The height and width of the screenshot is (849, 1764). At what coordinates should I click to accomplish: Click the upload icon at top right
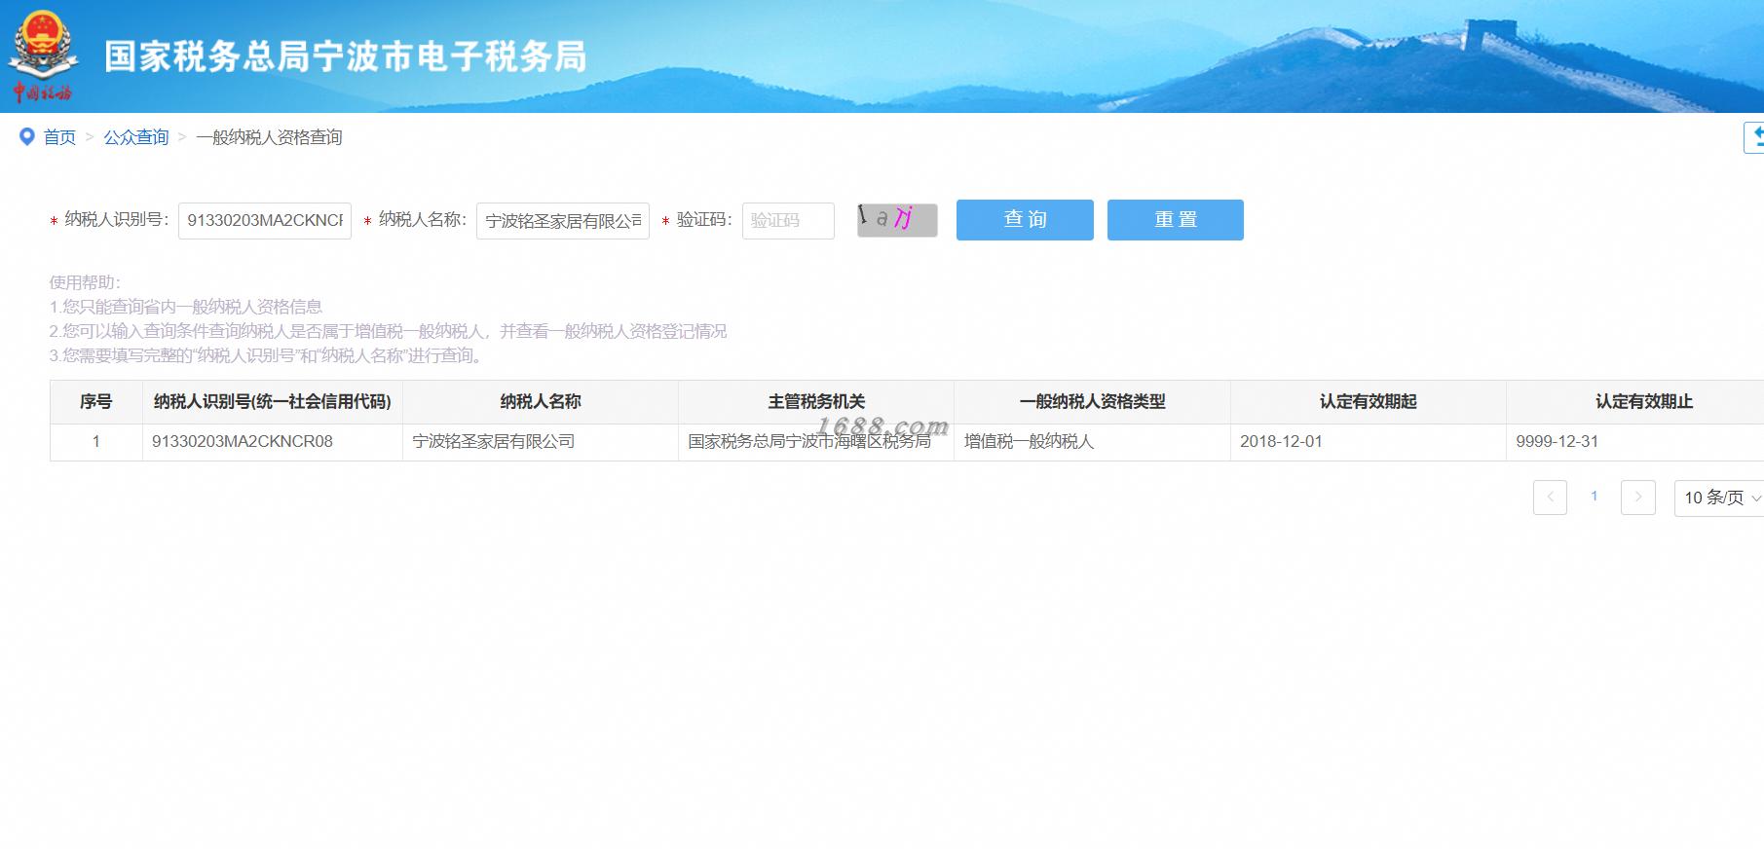coord(1754,137)
